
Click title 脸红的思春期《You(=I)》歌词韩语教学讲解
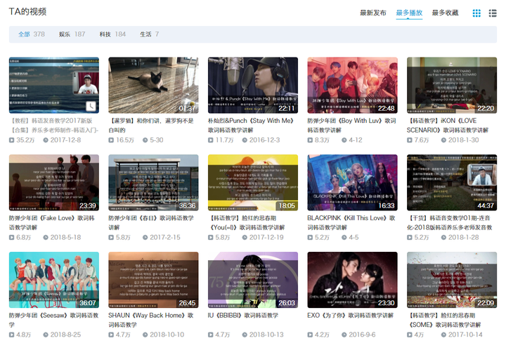[x=247, y=222]
